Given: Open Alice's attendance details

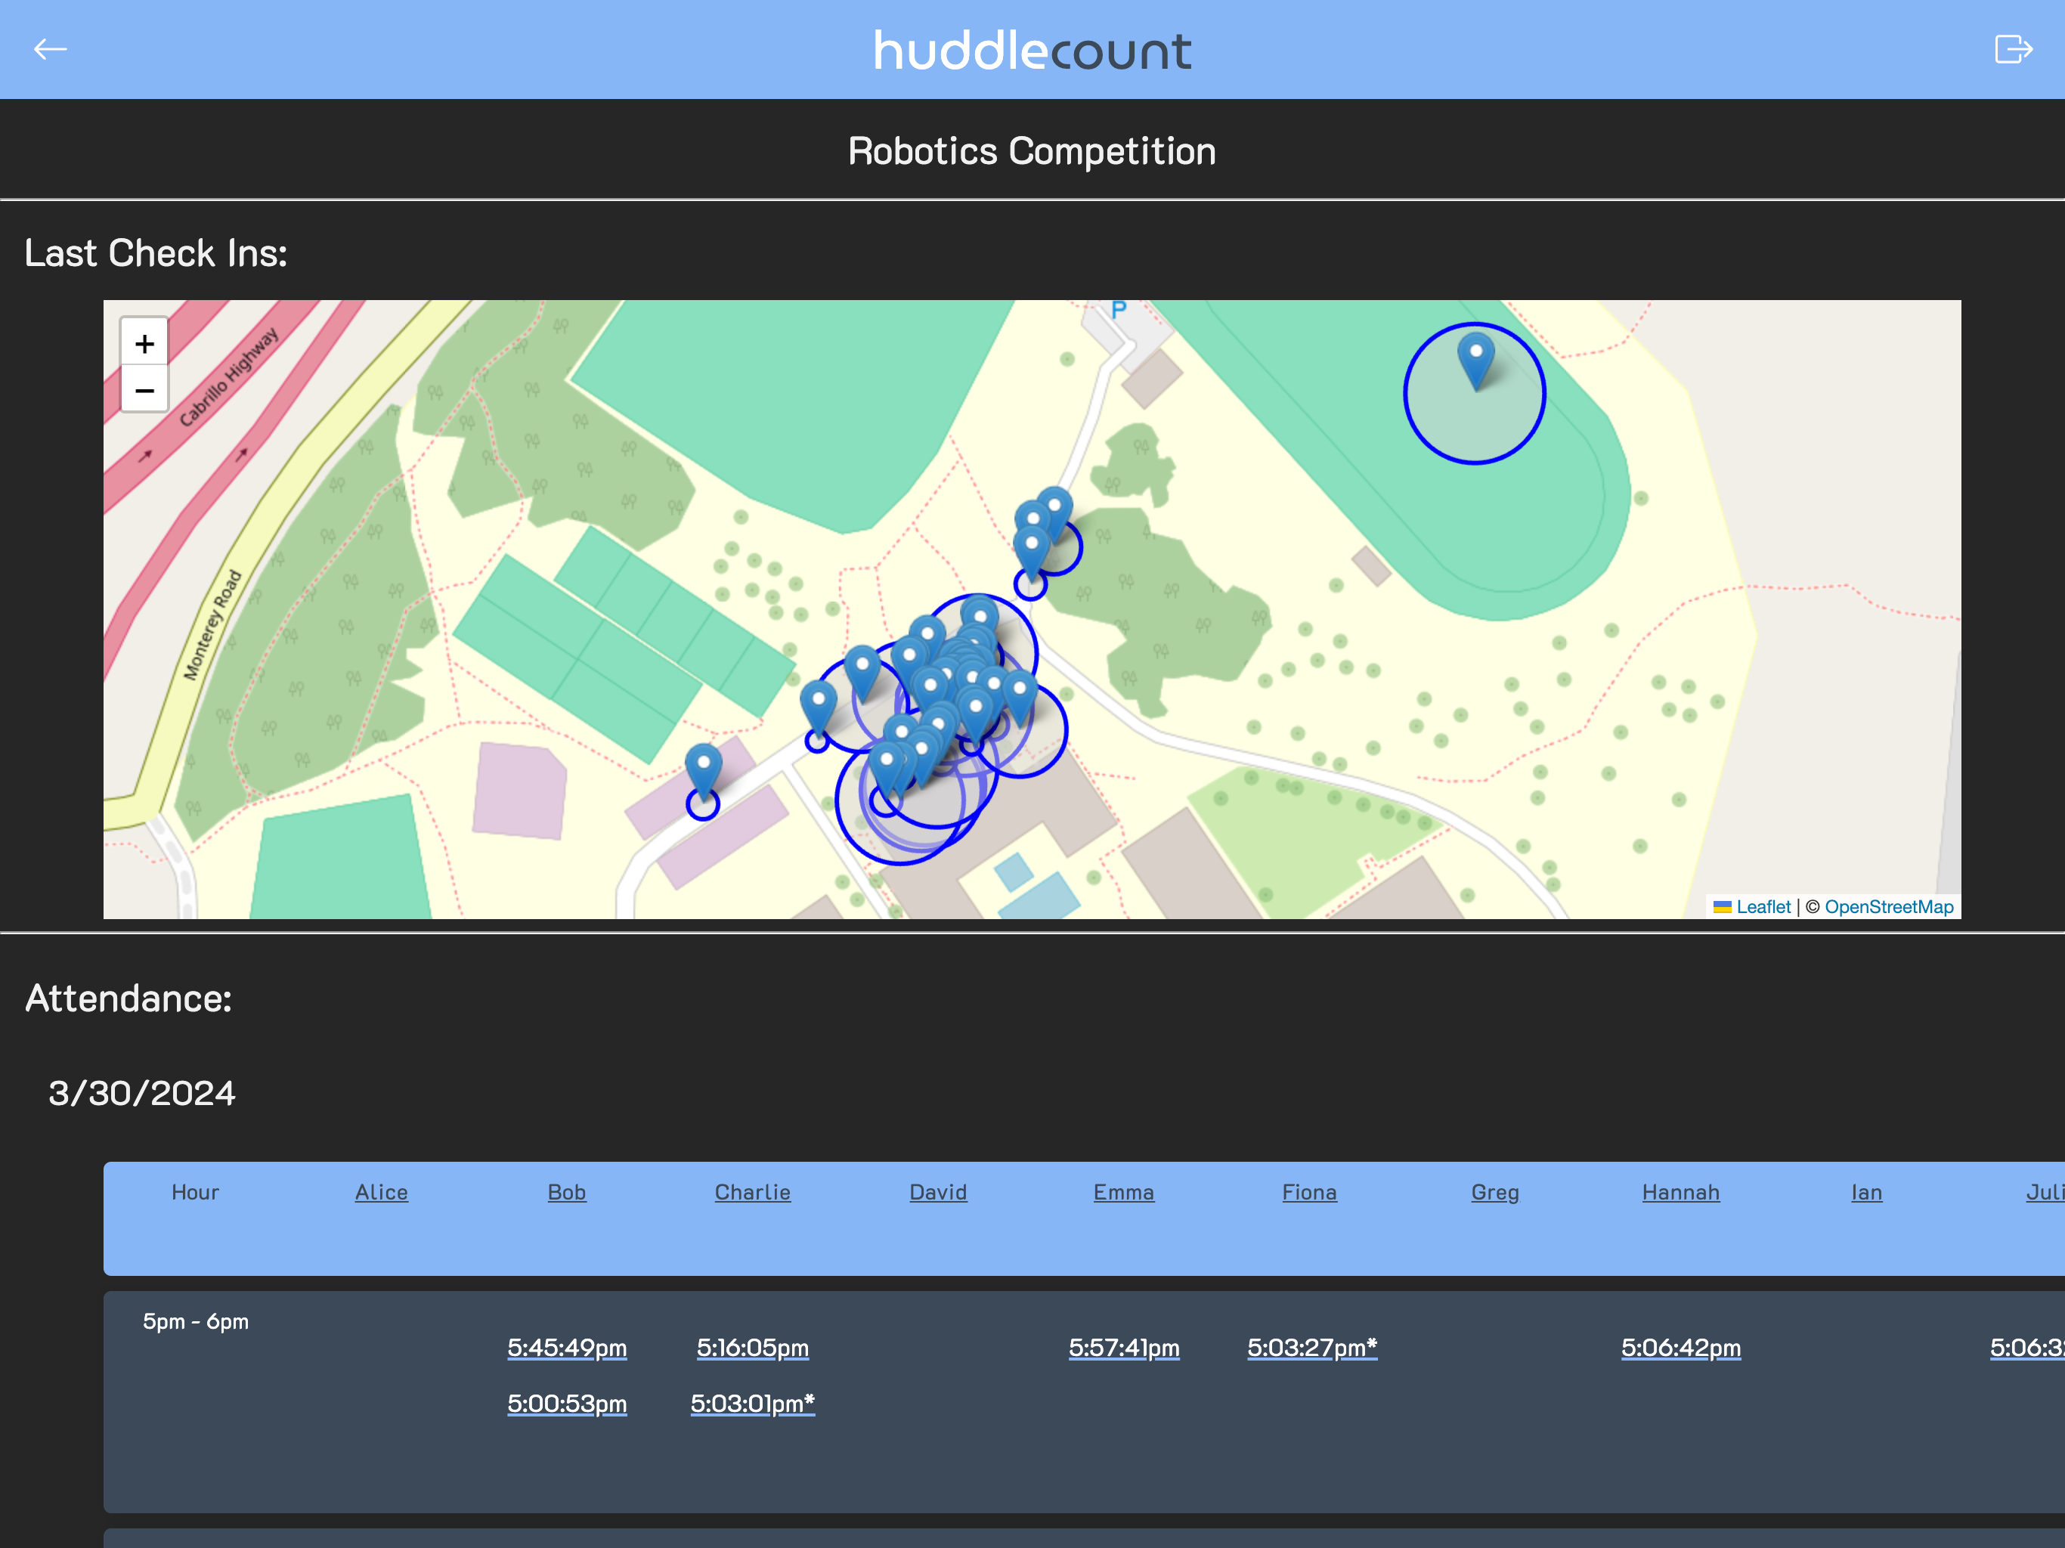Looking at the screenshot, I should click(x=381, y=1192).
